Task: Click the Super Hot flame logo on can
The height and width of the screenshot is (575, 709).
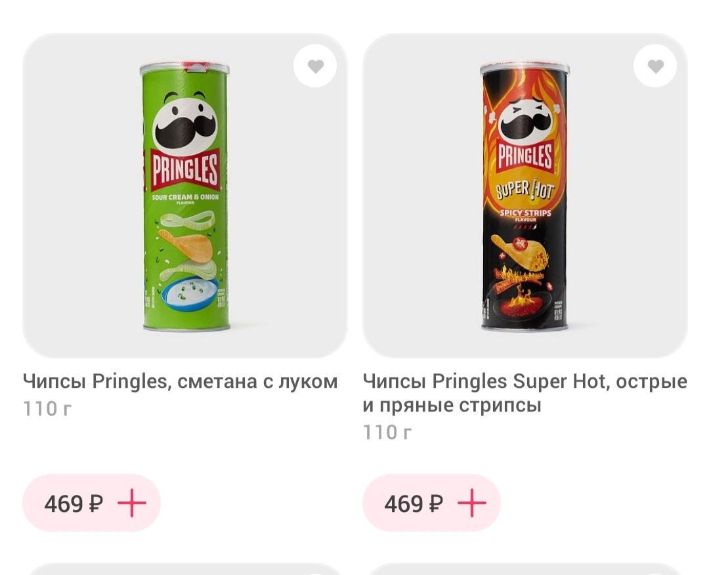Action: pos(525,189)
